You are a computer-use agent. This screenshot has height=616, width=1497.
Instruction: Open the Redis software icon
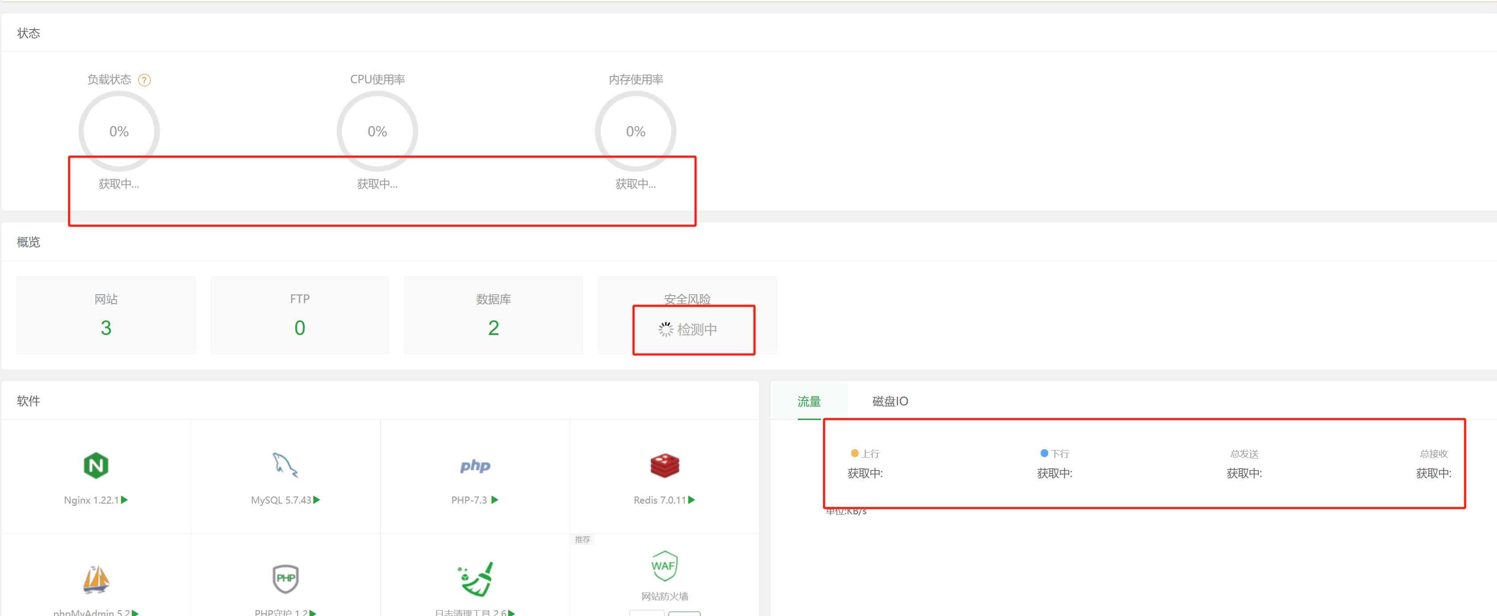tap(664, 465)
